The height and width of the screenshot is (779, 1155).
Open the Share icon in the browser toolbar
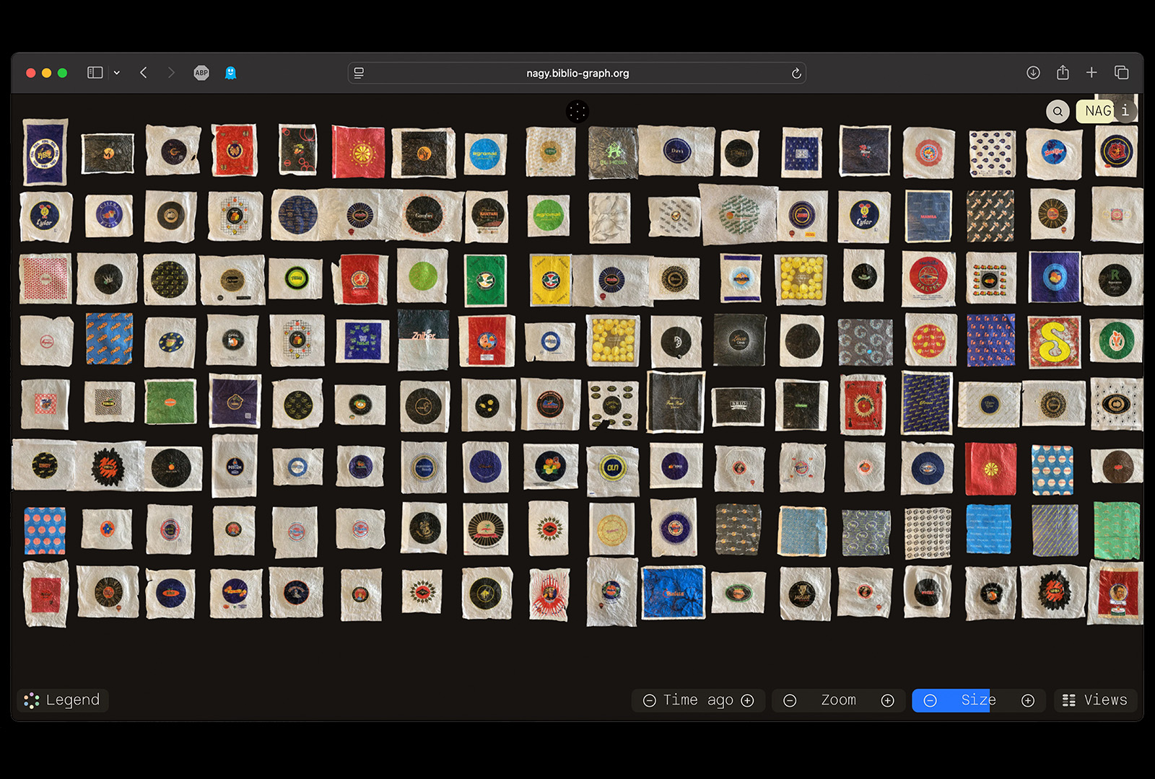tap(1062, 72)
